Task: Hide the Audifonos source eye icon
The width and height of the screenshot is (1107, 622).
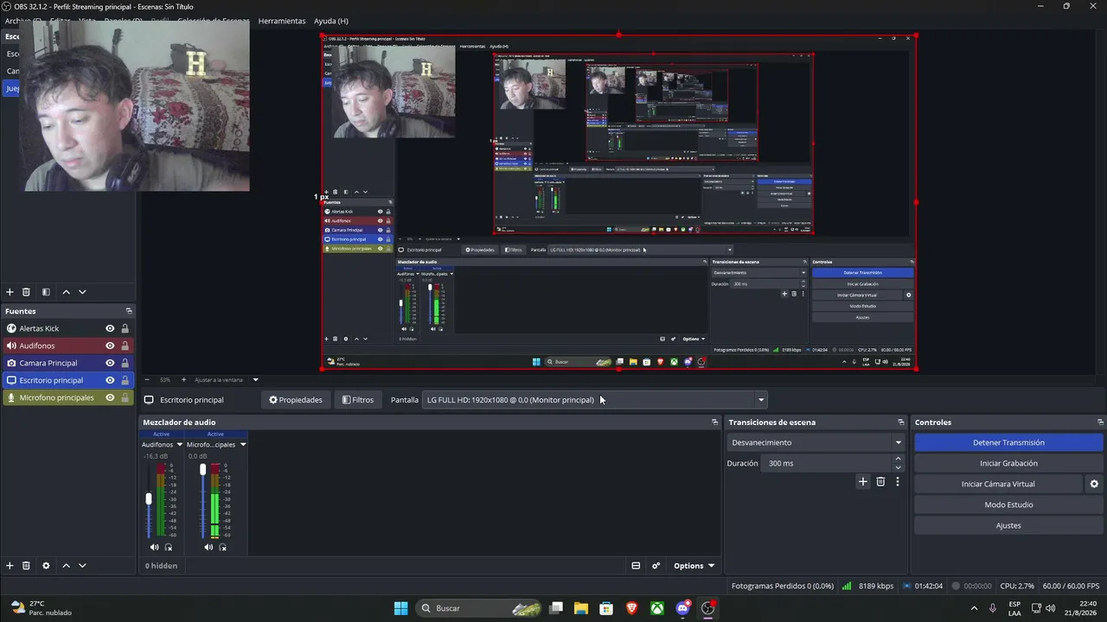Action: pos(110,346)
